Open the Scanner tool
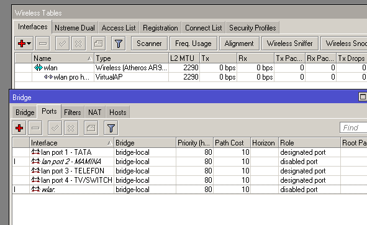The width and height of the screenshot is (367, 225). (x=149, y=44)
